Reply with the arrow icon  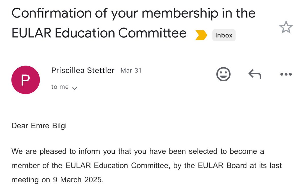[255, 74]
